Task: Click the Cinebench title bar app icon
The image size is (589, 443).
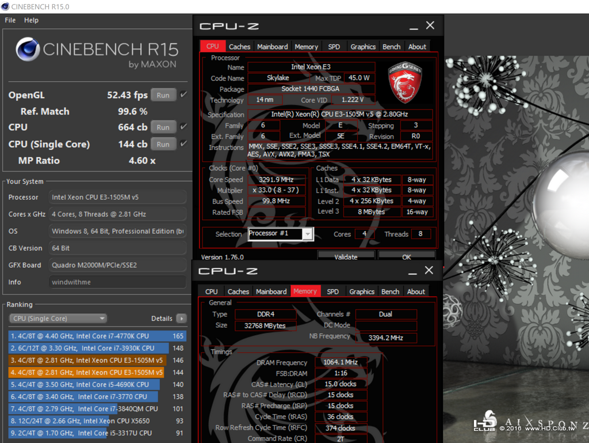Action: [5, 6]
